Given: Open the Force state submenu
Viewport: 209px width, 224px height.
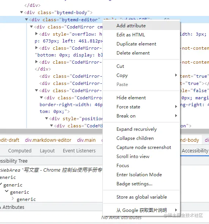Looking at the screenshot, I should (141, 107).
